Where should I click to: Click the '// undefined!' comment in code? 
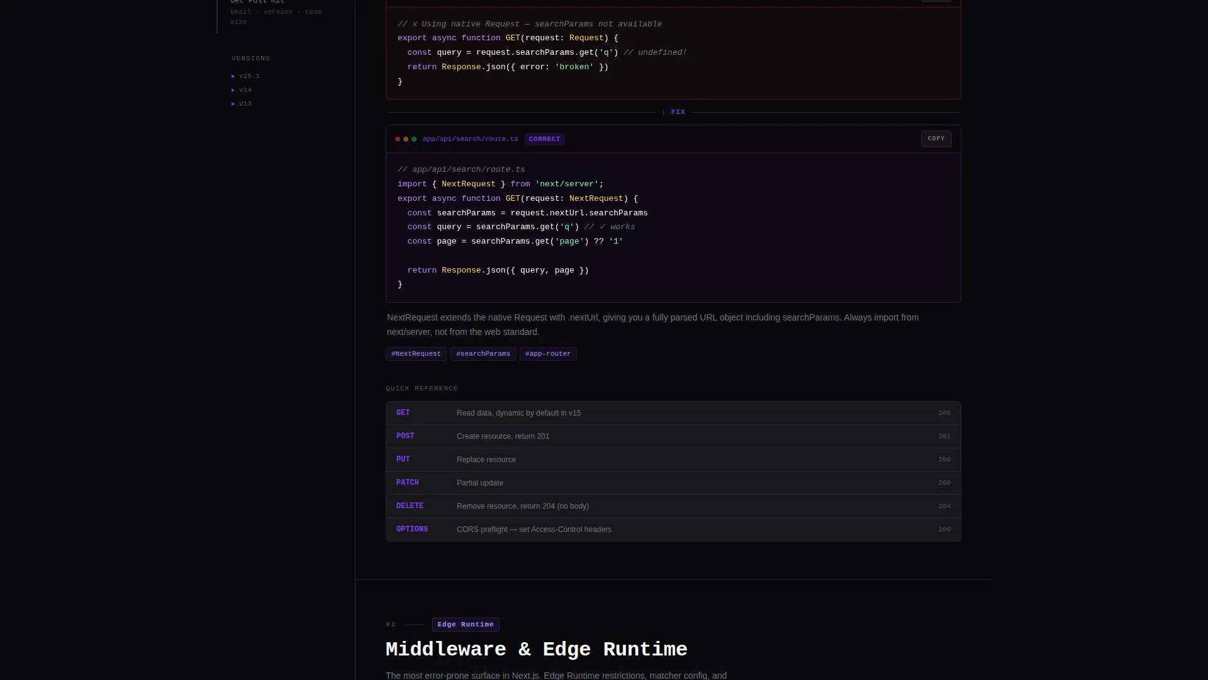(x=655, y=52)
